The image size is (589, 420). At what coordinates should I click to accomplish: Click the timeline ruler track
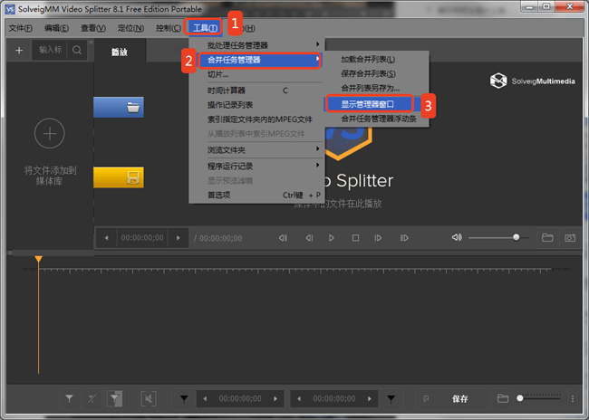(296, 270)
